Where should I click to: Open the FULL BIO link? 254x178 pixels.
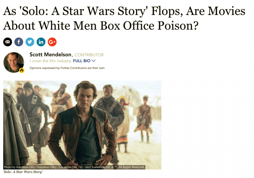click(82, 61)
